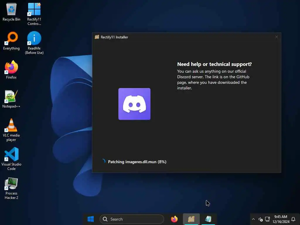The height and width of the screenshot is (225, 300).
Task: Switch to the notepad-style taskbar app
Action: click(208, 219)
